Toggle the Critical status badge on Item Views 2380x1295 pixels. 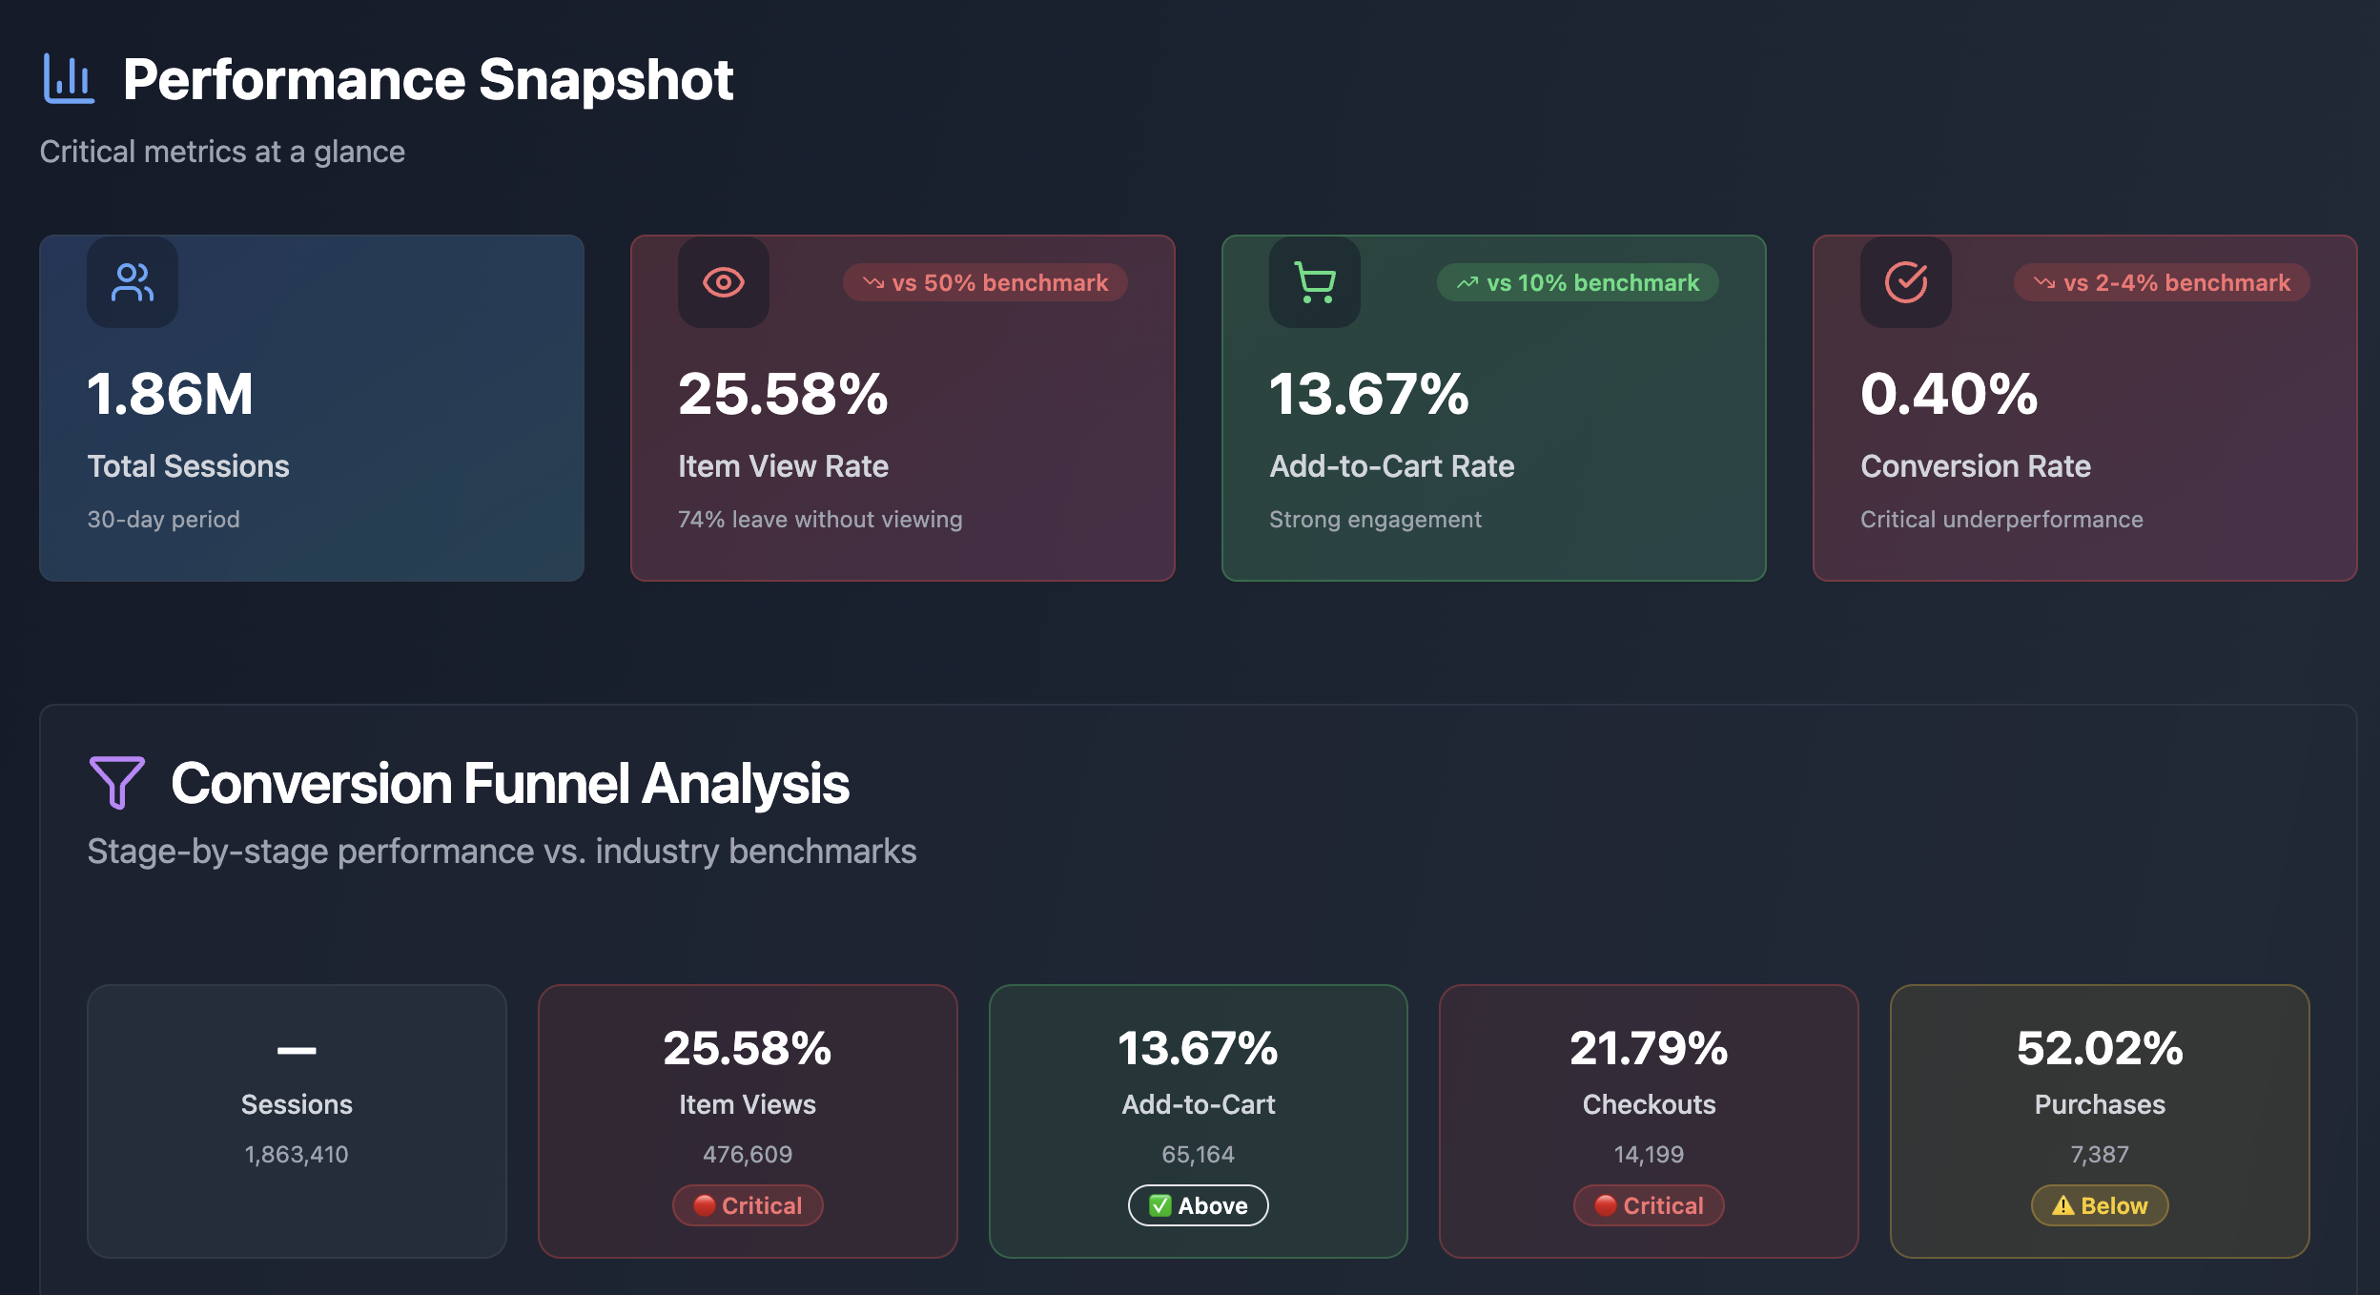pos(748,1205)
